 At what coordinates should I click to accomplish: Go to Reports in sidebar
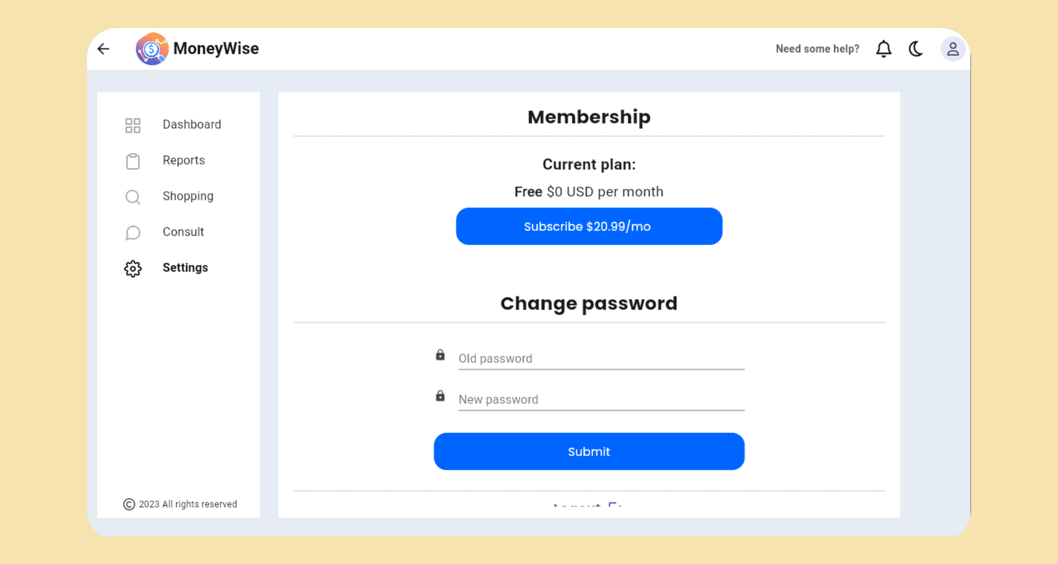183,160
